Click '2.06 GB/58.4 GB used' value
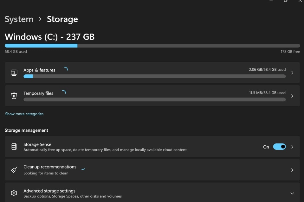Screen dimensions: 304x202 coord(267,70)
